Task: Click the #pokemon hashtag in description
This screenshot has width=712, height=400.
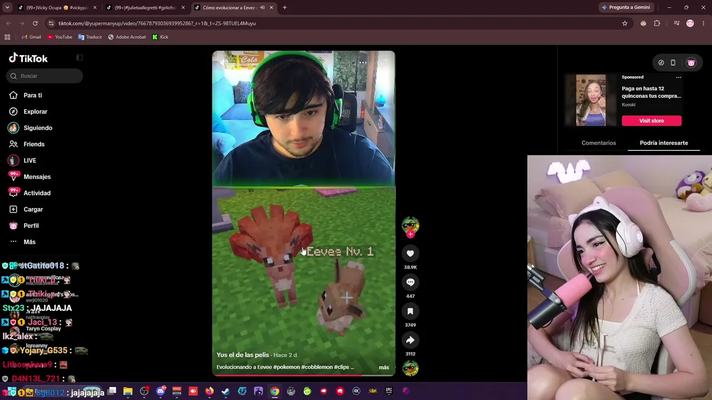Action: tap(287, 367)
